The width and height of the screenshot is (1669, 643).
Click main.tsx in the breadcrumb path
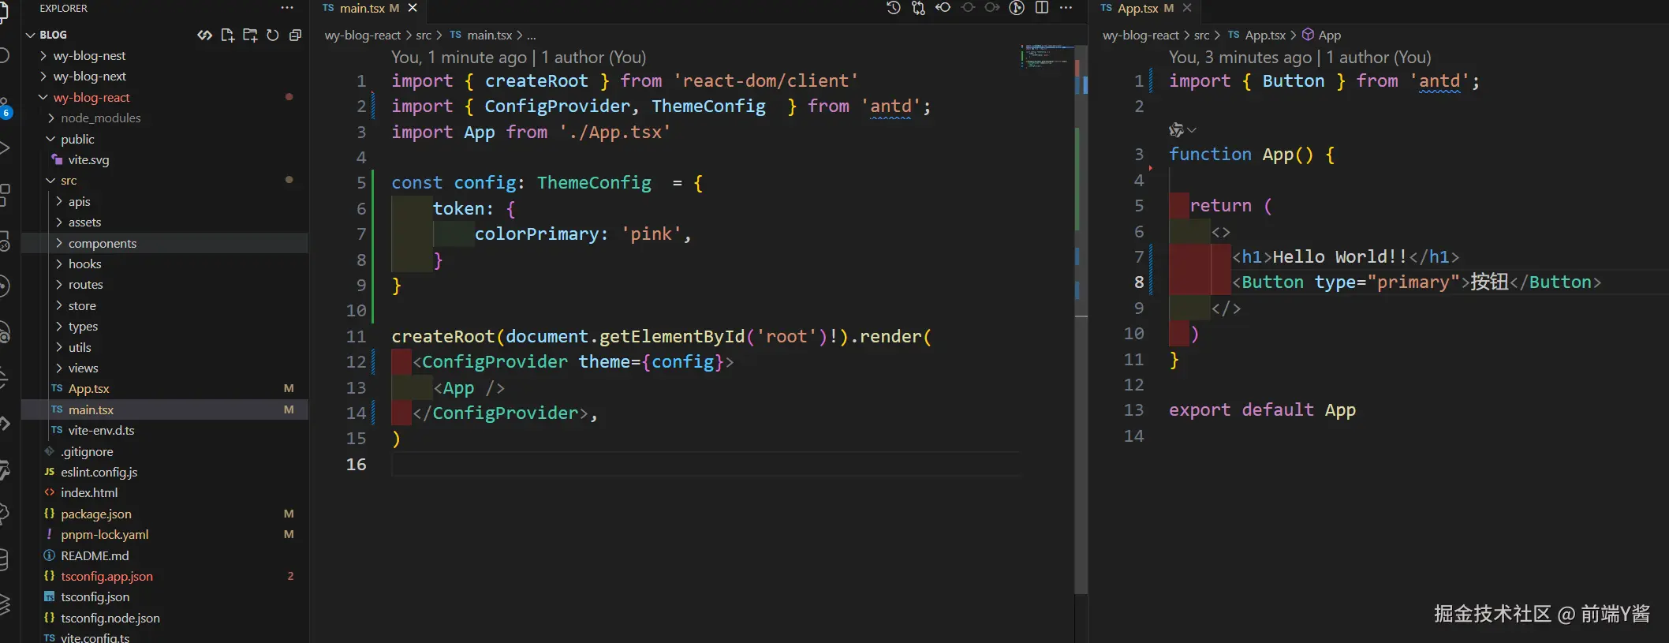489,35
